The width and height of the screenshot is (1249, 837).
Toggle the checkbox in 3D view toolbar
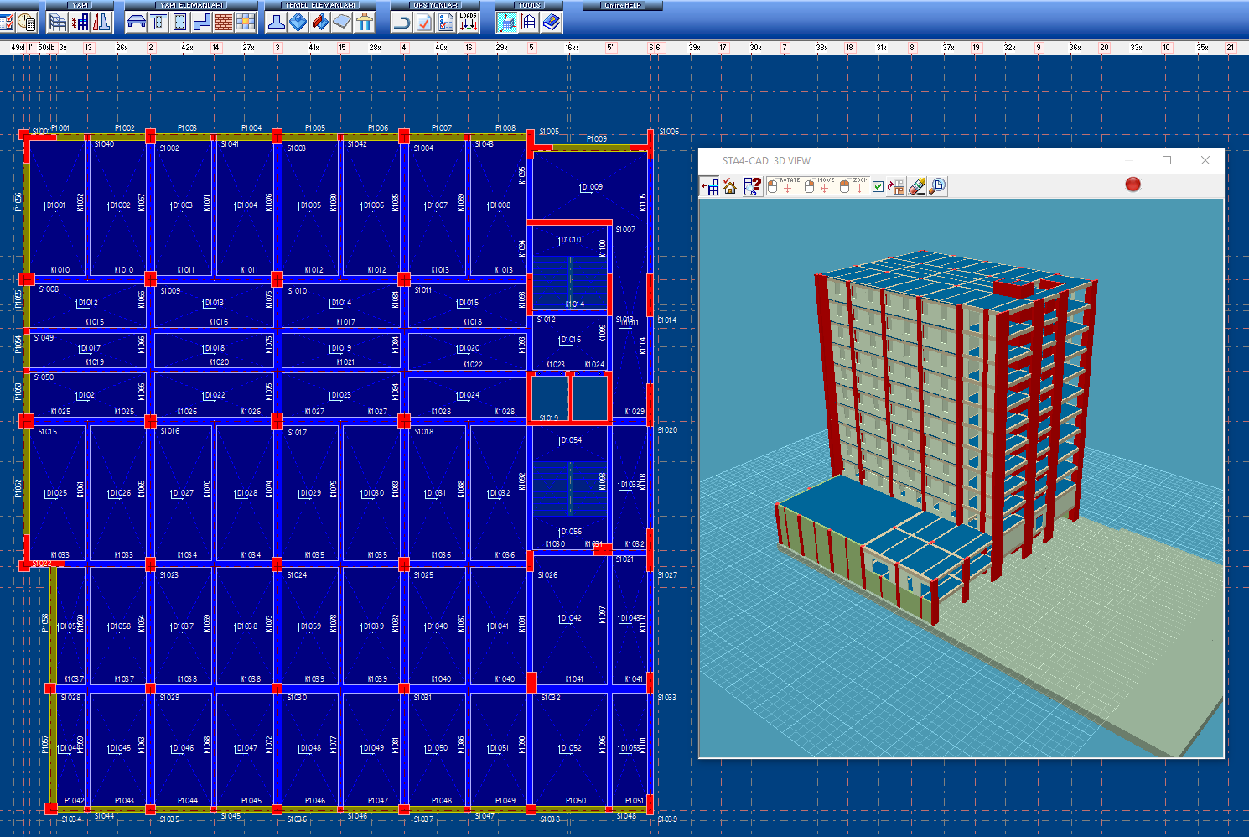click(x=878, y=186)
